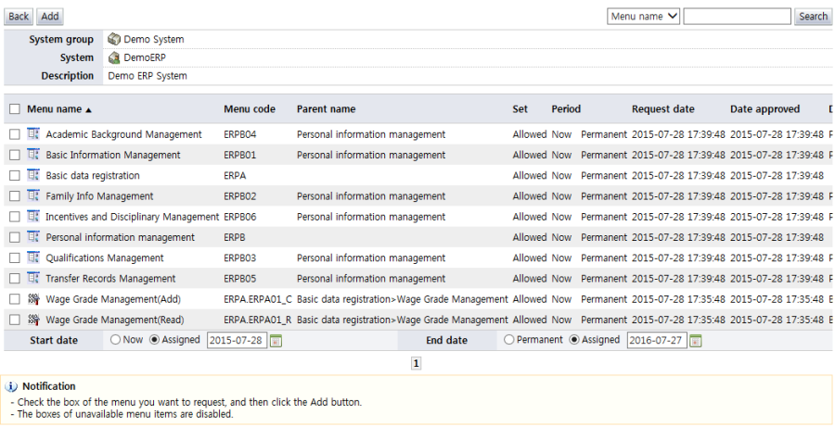Open the End date calendar picker

pos(696,341)
